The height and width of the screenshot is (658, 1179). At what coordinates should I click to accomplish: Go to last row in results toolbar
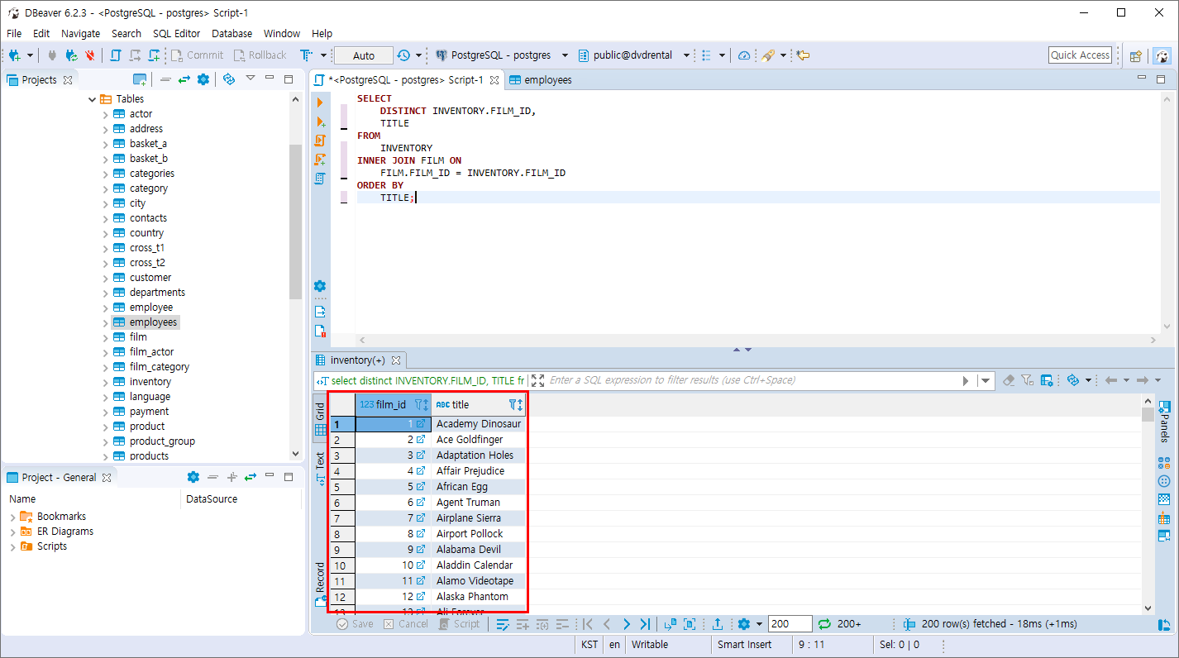point(645,624)
